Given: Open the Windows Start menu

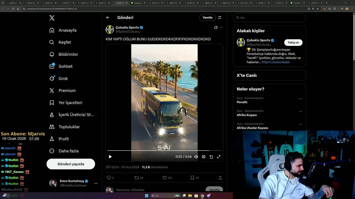Looking at the screenshot, I should pyautogui.click(x=147, y=196).
